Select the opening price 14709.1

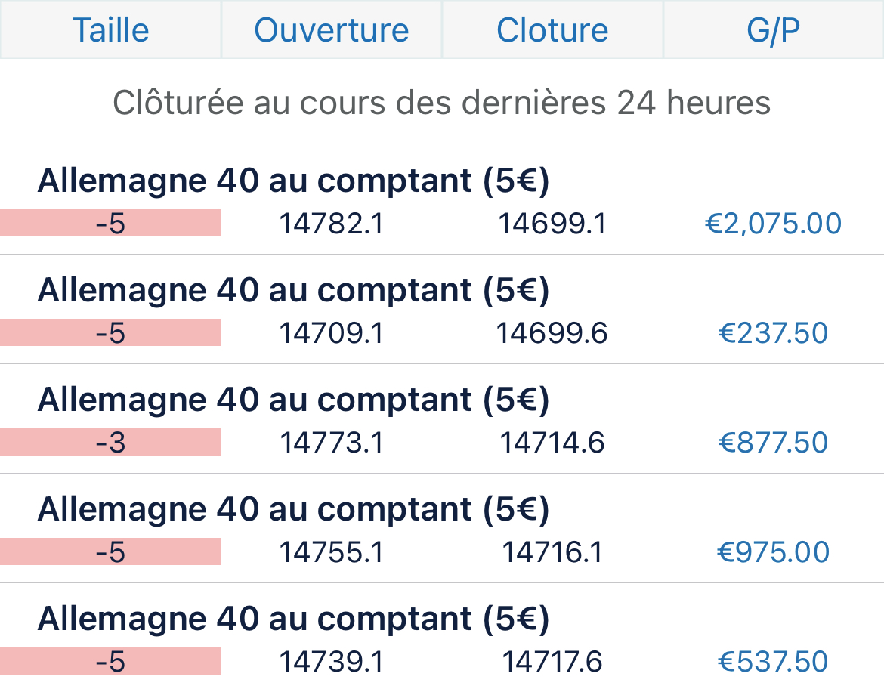(x=331, y=333)
